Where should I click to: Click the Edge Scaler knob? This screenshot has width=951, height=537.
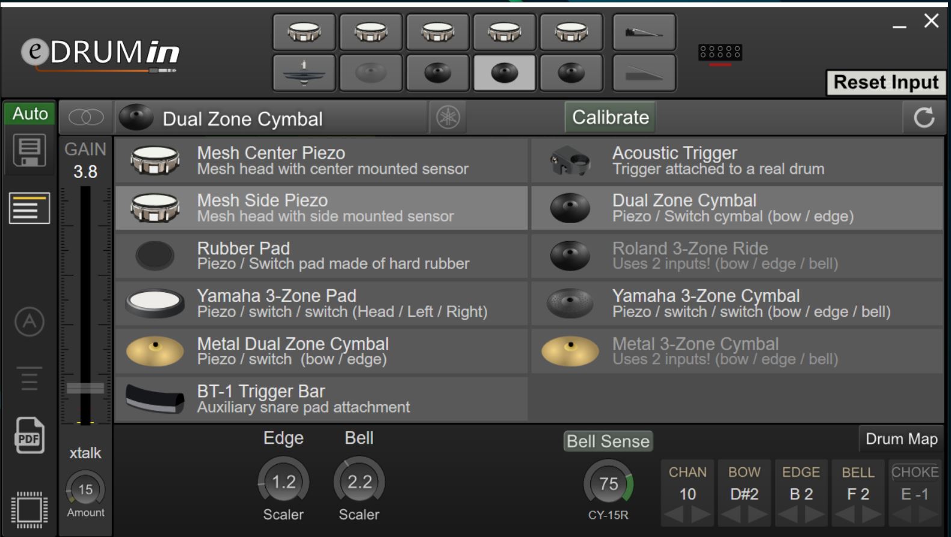[x=283, y=482]
